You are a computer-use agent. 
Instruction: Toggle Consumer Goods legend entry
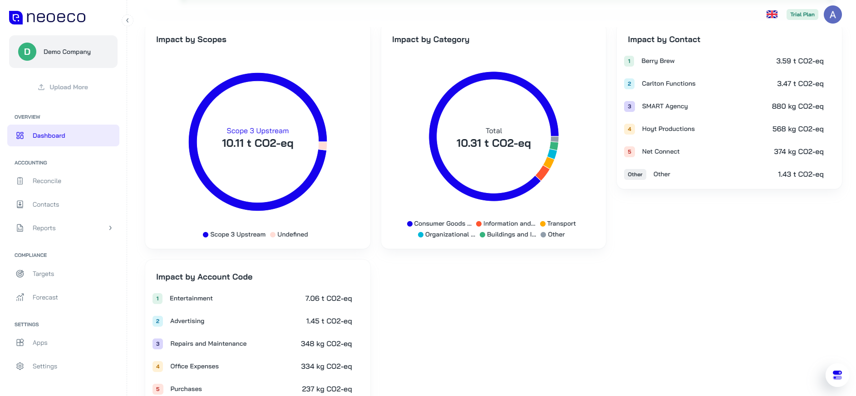click(439, 223)
